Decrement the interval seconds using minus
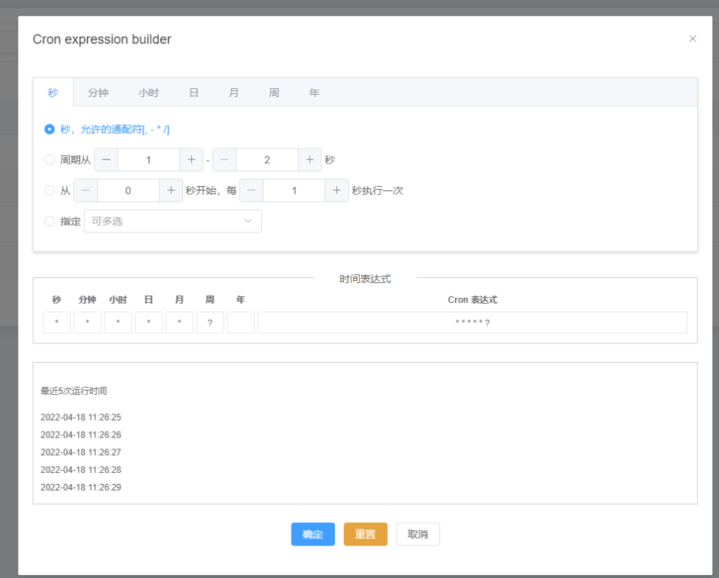 click(250, 190)
